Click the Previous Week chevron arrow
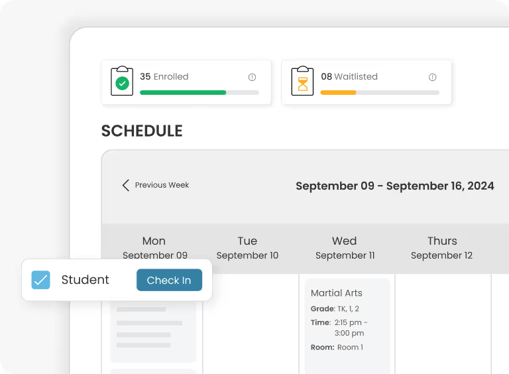Viewport: 509px width, 374px height. (125, 185)
